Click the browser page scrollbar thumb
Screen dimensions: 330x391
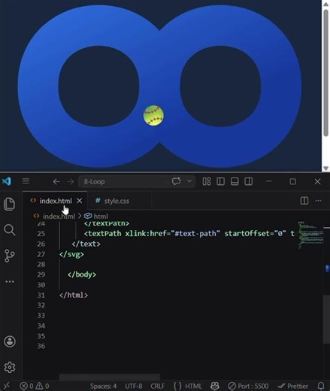(x=325, y=73)
